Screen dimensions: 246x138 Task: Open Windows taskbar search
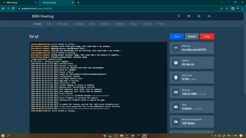tap(8, 136)
